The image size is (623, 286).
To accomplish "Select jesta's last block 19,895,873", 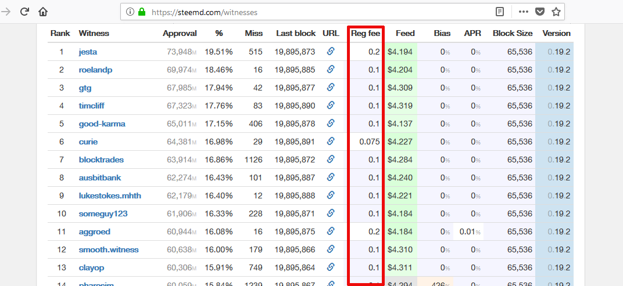I will click(295, 52).
